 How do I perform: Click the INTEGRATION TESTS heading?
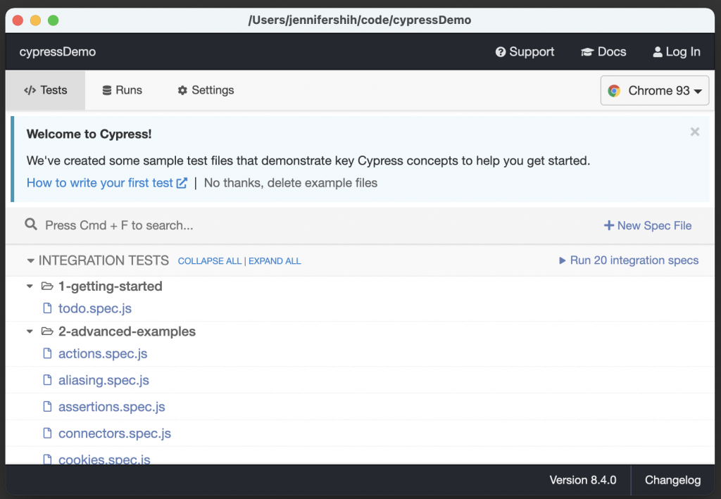[x=104, y=260]
